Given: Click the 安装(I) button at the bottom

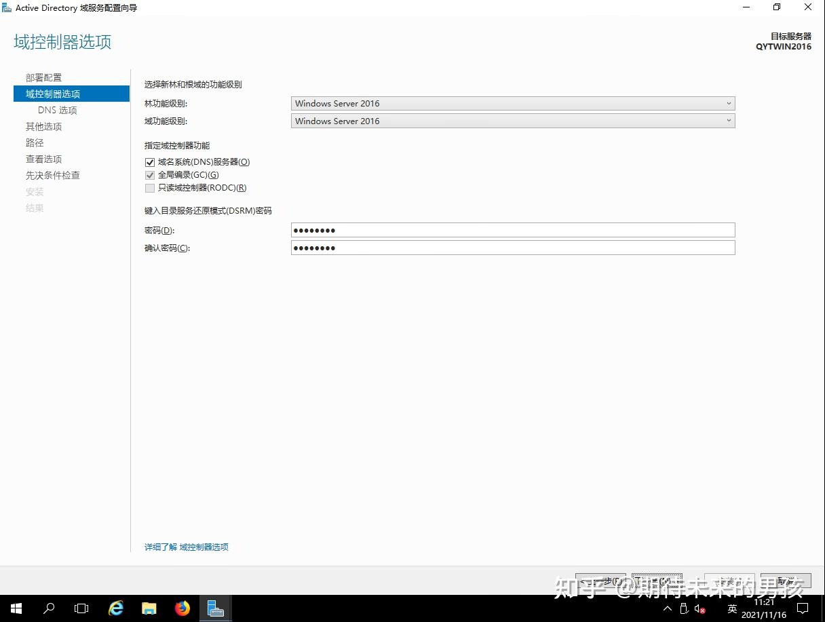Looking at the screenshot, I should coord(729,581).
